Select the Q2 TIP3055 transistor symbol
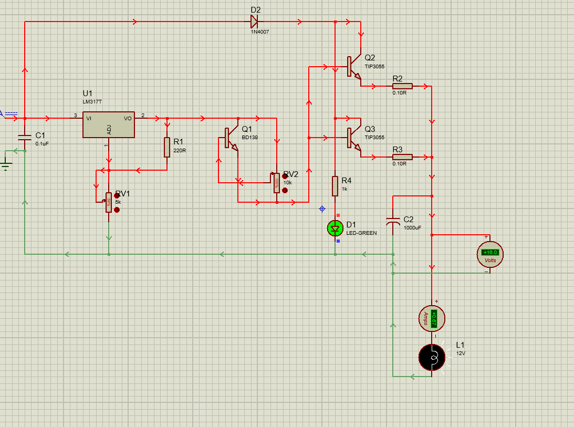The width and height of the screenshot is (574, 427). click(354, 66)
